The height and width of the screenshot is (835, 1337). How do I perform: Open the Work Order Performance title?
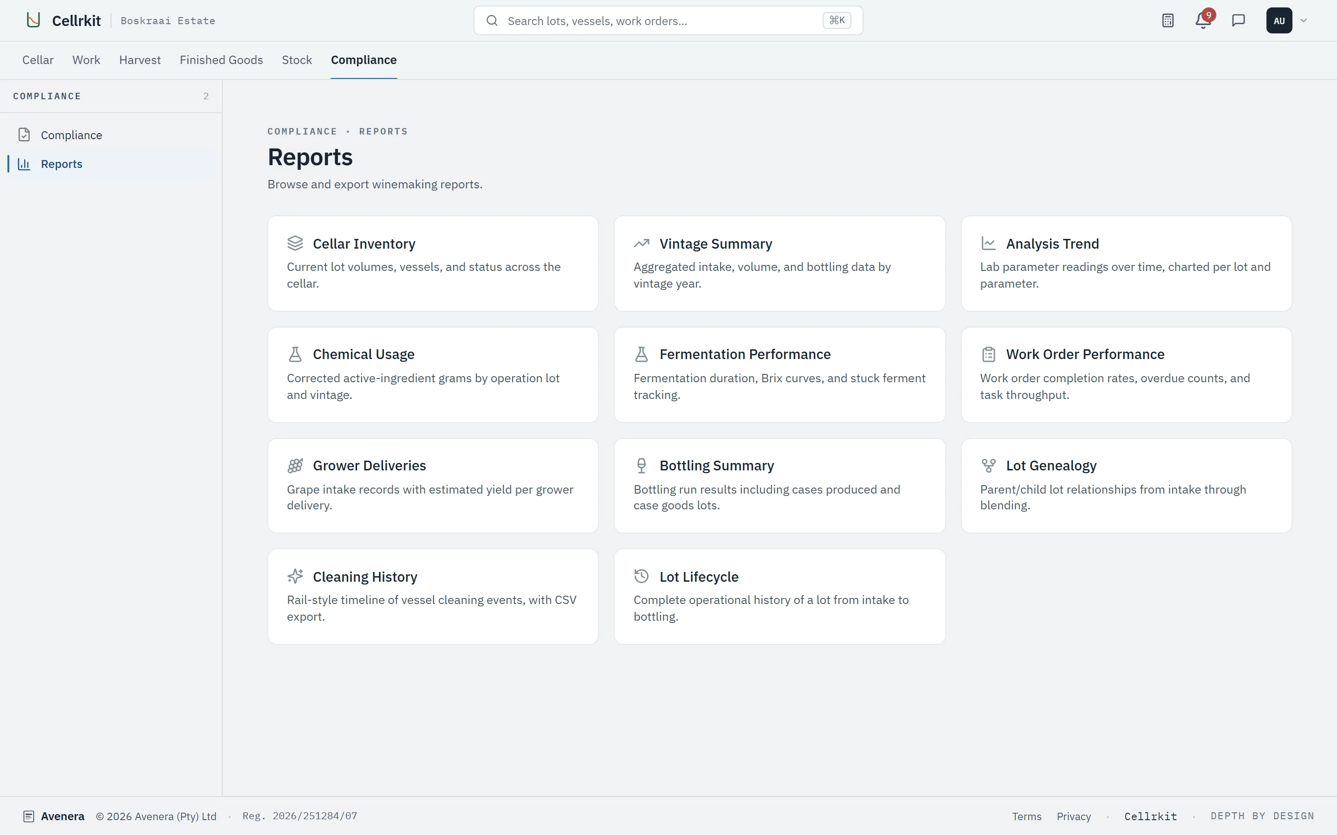coord(1085,354)
